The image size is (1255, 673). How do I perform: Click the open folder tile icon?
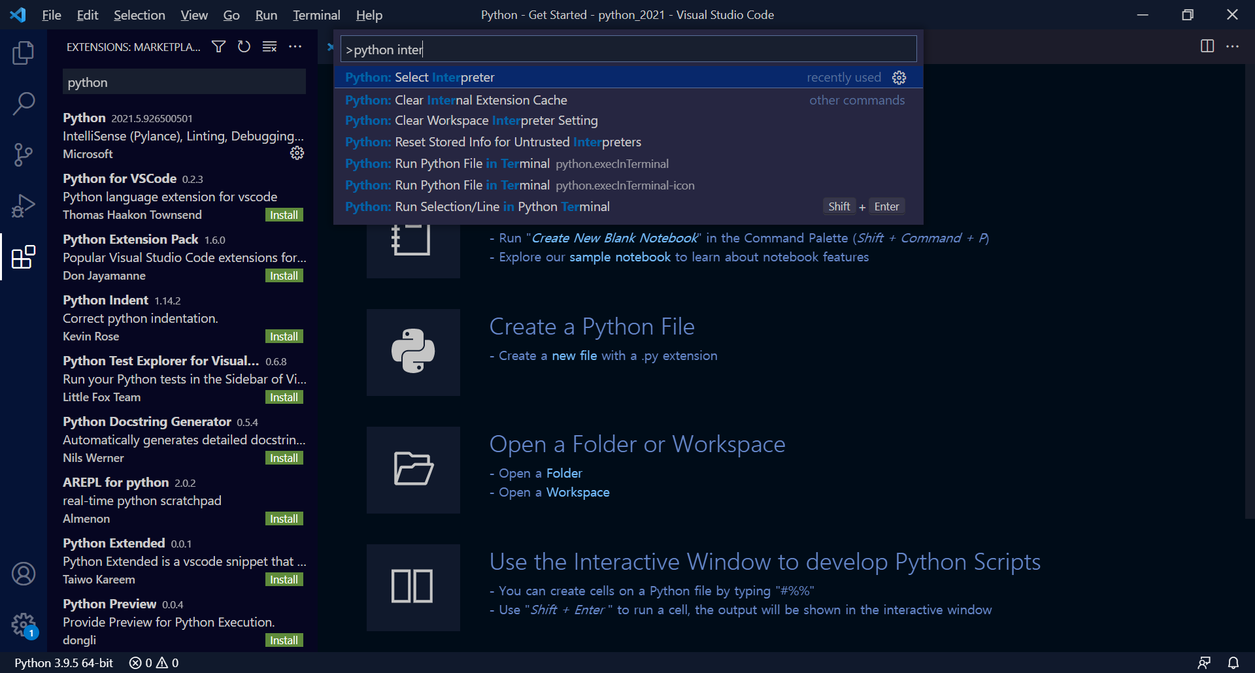413,470
